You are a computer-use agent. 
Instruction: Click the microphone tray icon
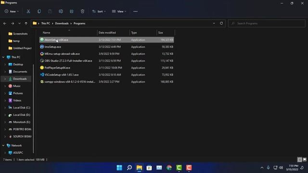tap(269, 168)
